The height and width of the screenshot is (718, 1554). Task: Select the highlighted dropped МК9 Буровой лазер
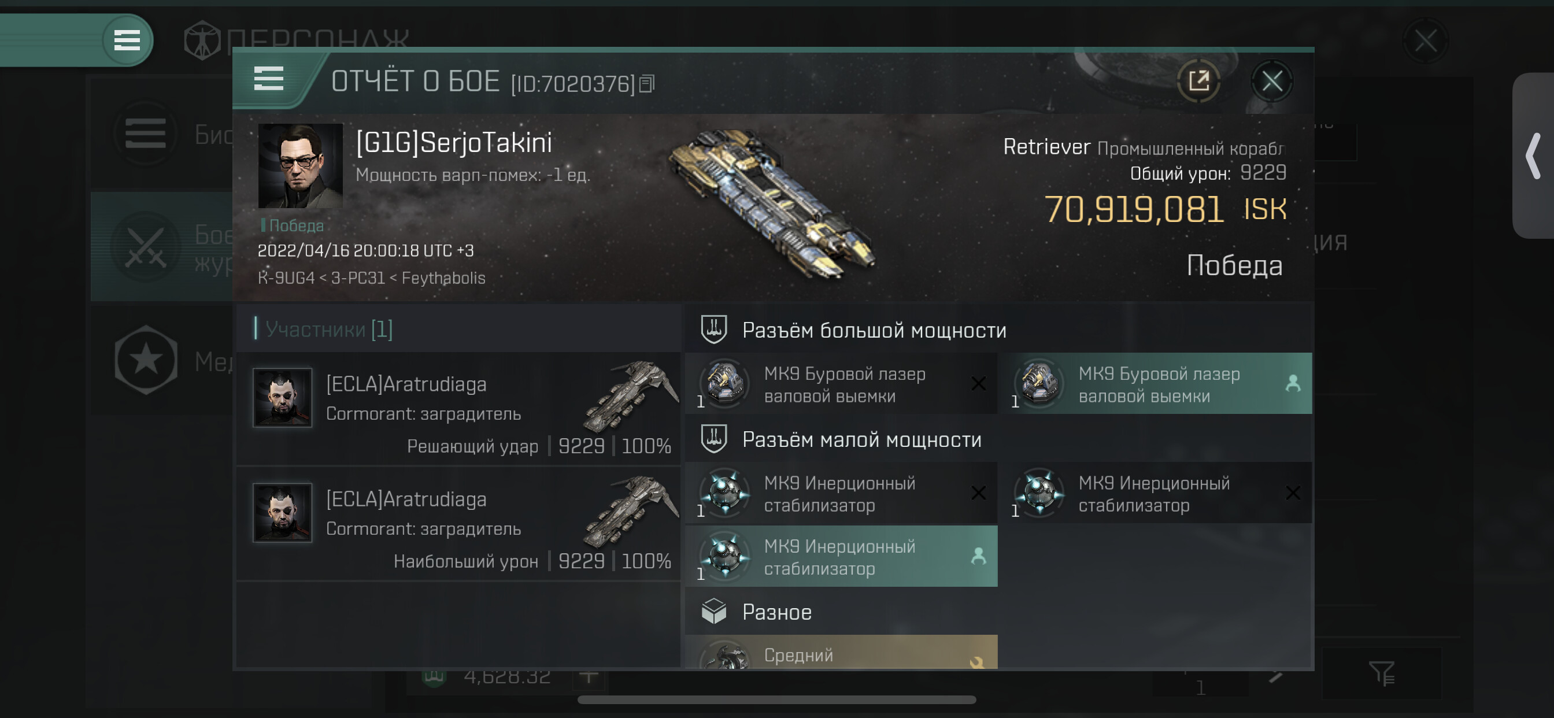pyautogui.click(x=1155, y=384)
